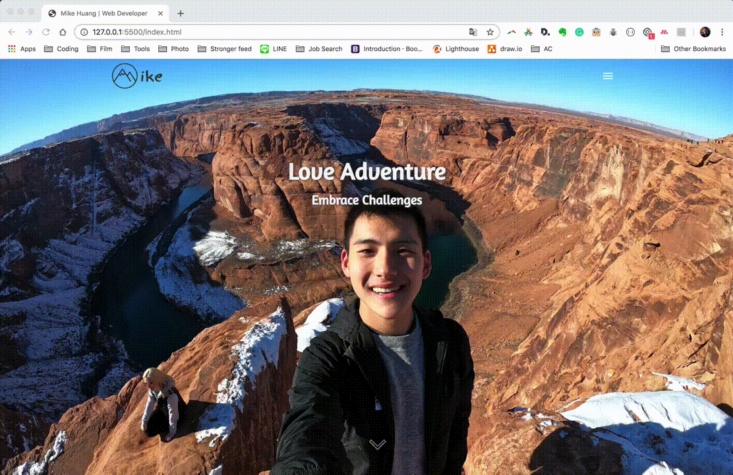Open the hamburger menu on the page
Viewport: 733px width, 475px height.
[x=608, y=76]
